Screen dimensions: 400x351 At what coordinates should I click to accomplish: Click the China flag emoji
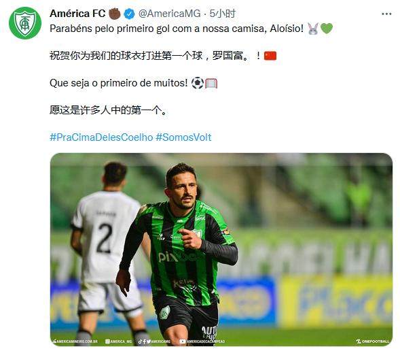click(270, 56)
